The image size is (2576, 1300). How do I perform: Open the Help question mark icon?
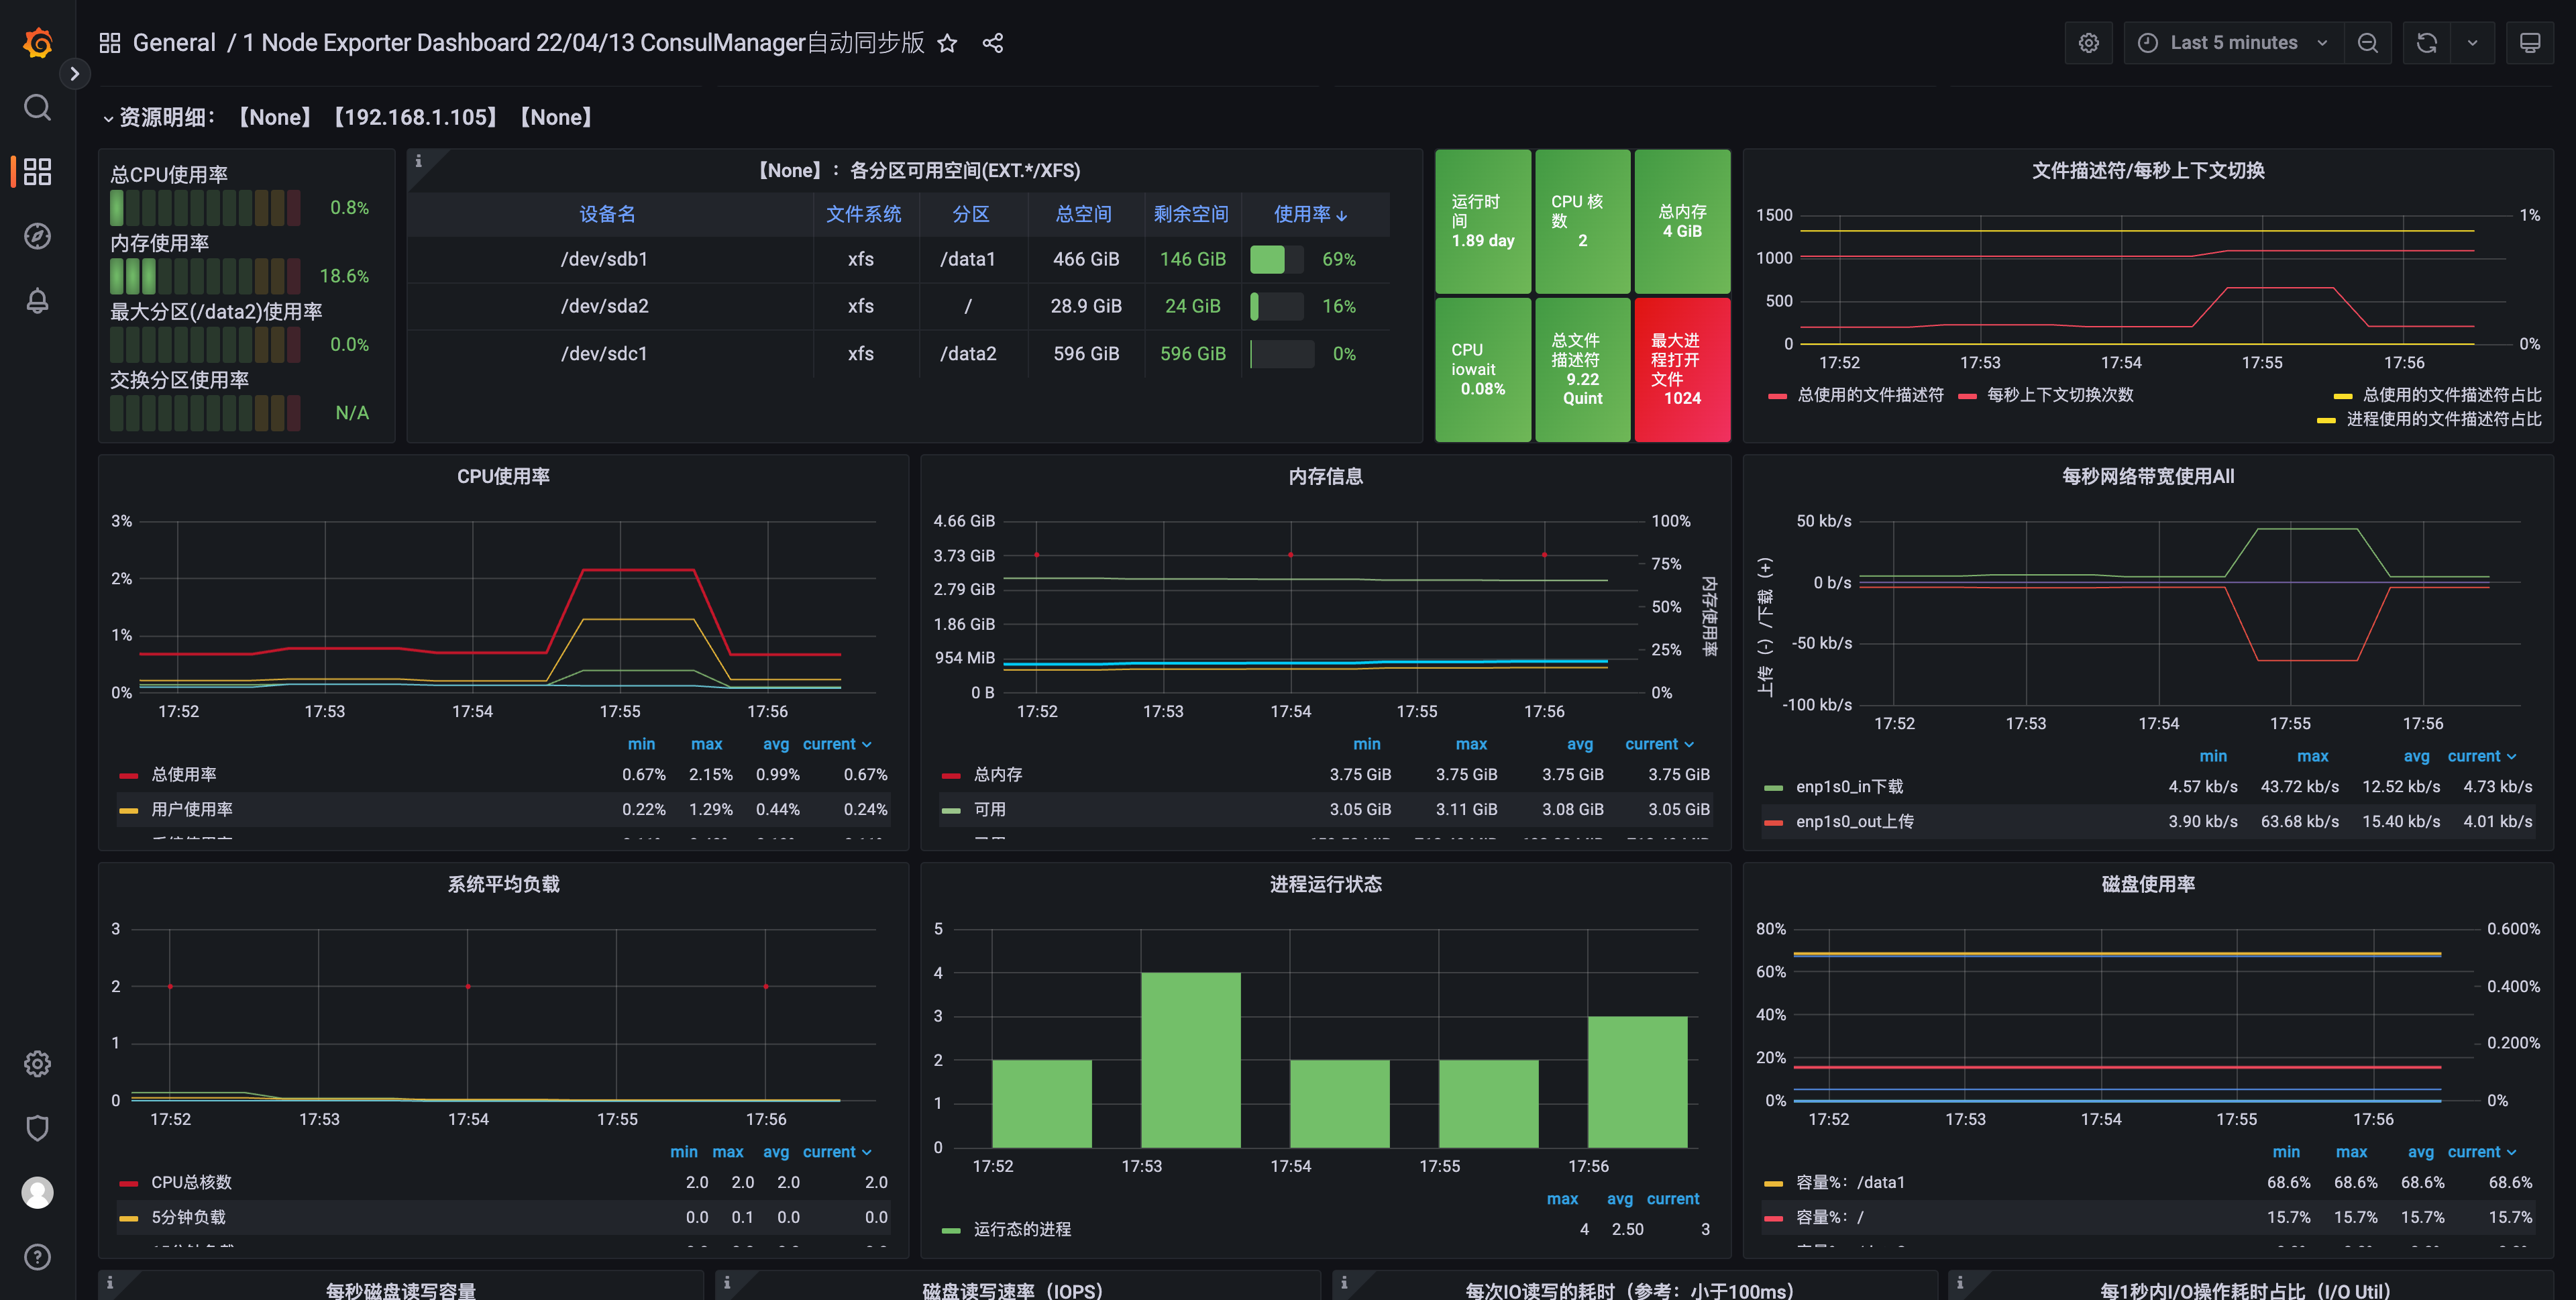(x=37, y=1257)
